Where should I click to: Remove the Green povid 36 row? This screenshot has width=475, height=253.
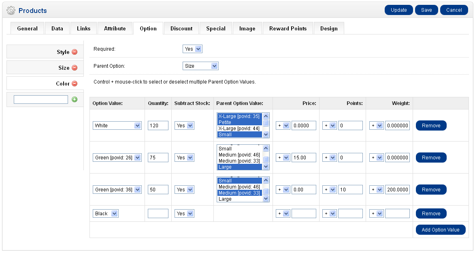point(431,190)
